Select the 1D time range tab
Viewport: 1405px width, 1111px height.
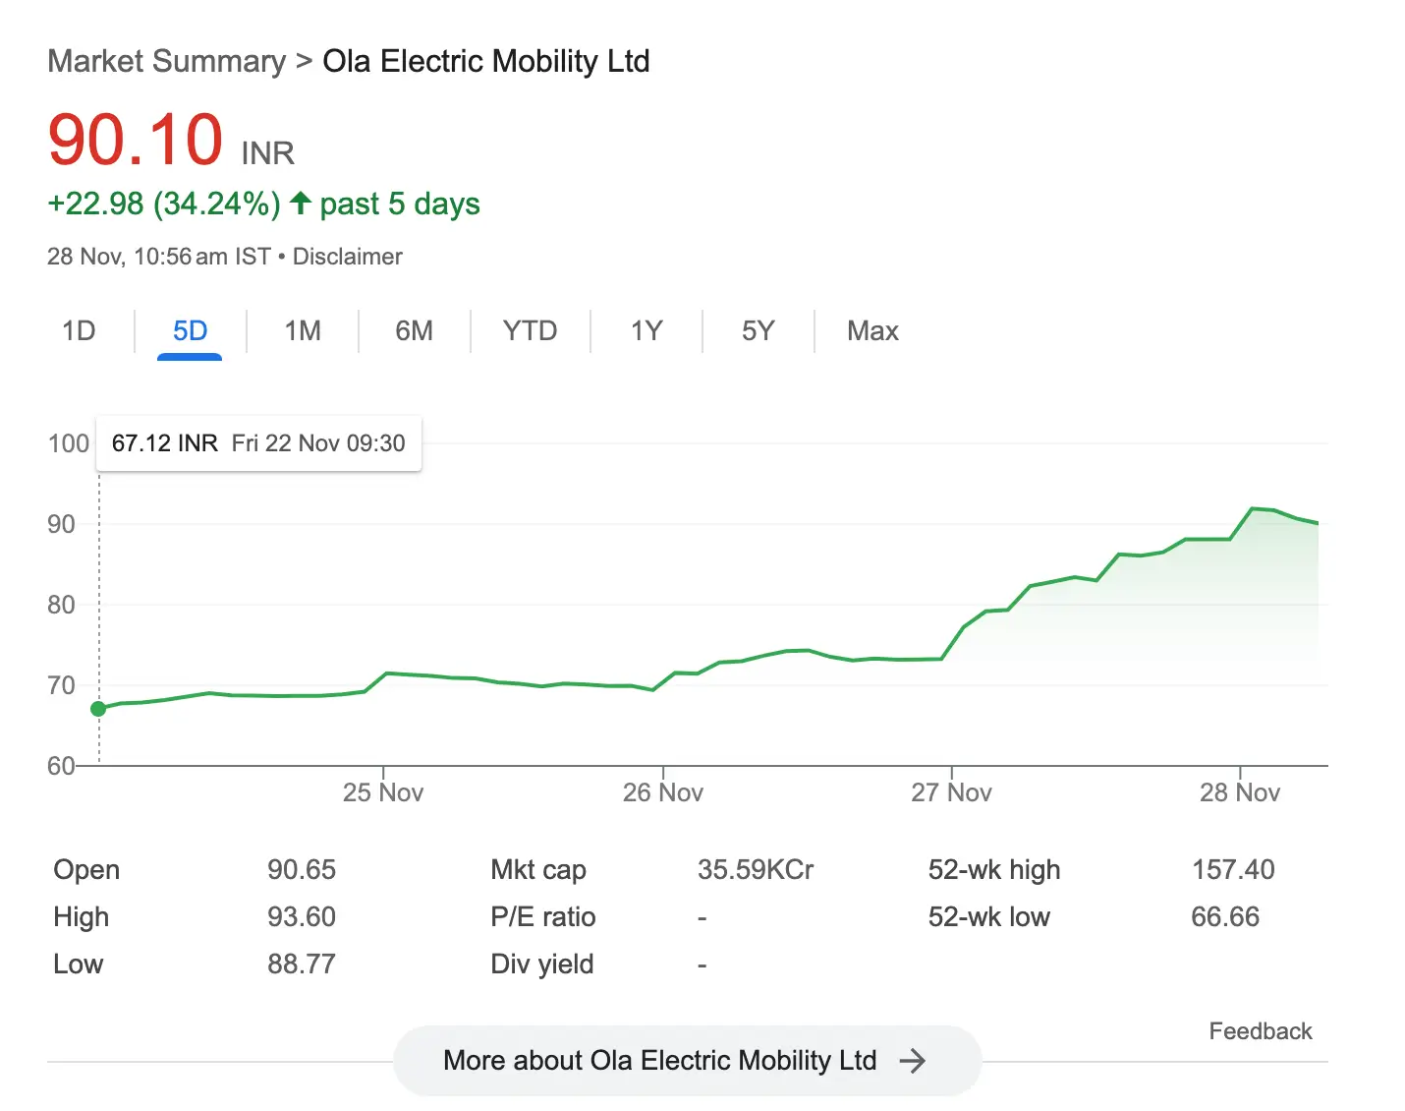(79, 330)
